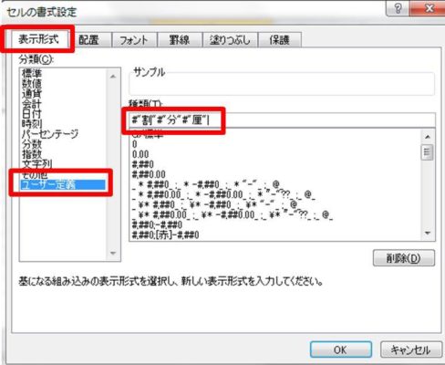
Task: Open the フォント tab
Action: coord(134,40)
